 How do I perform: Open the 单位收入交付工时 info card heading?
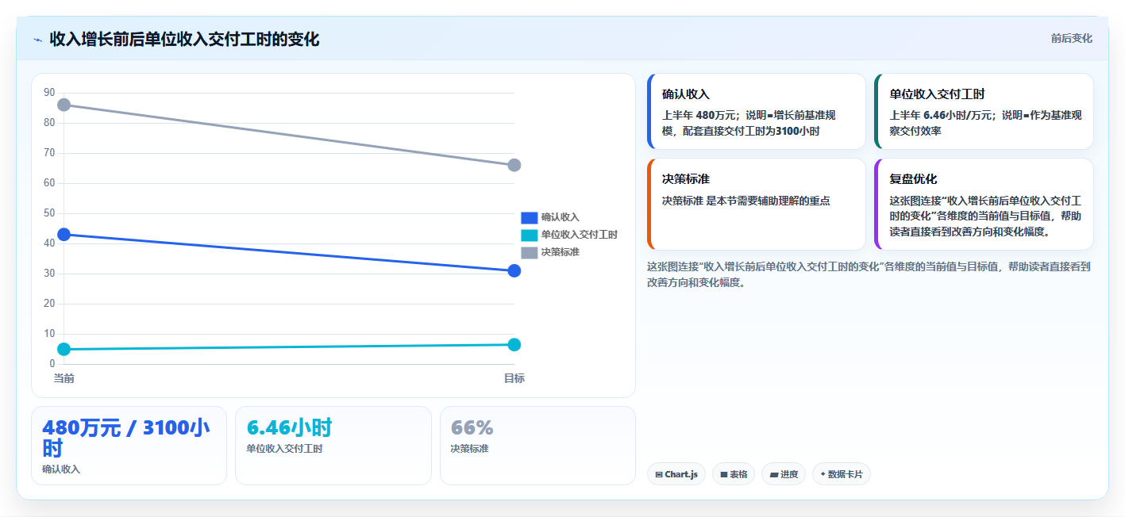click(x=937, y=94)
